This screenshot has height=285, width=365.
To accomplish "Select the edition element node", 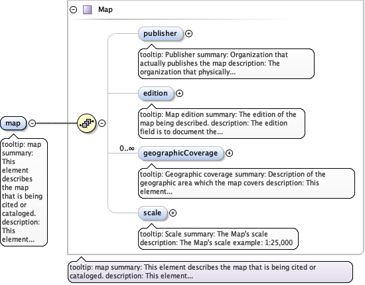I will [x=156, y=94].
